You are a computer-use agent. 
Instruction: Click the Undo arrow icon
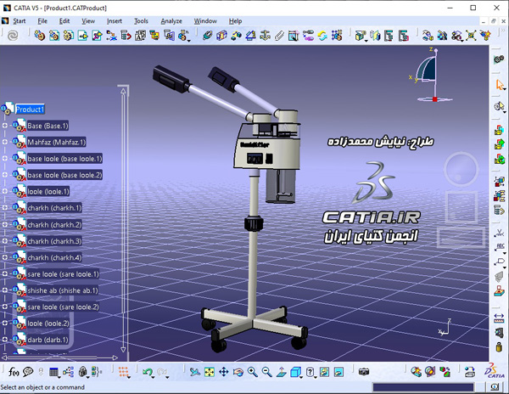(x=148, y=372)
